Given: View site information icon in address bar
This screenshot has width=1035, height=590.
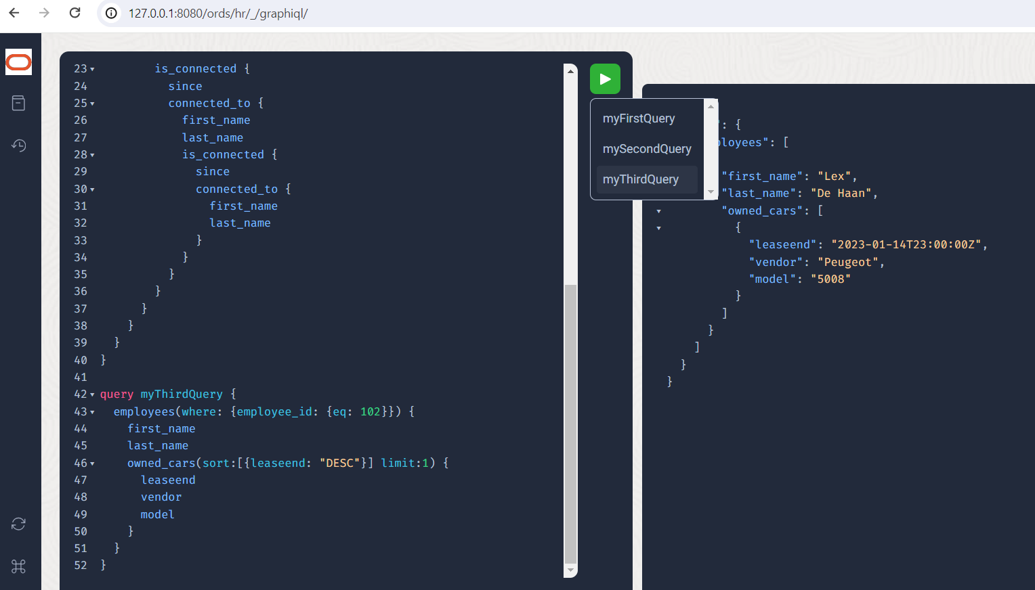Looking at the screenshot, I should pos(112,14).
